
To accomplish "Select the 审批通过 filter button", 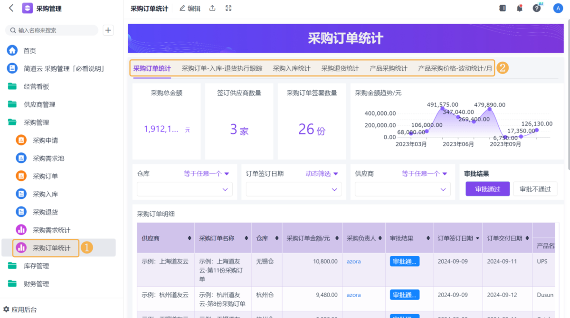I will 487,189.
